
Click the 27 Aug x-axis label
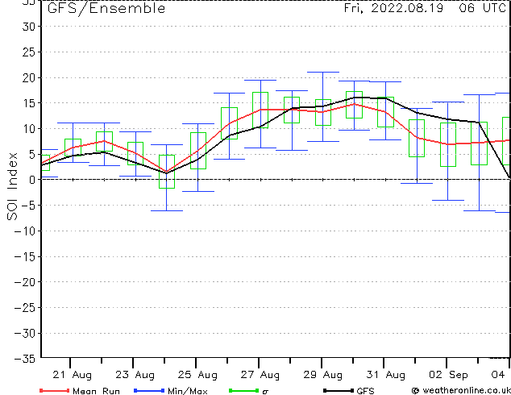(x=260, y=375)
